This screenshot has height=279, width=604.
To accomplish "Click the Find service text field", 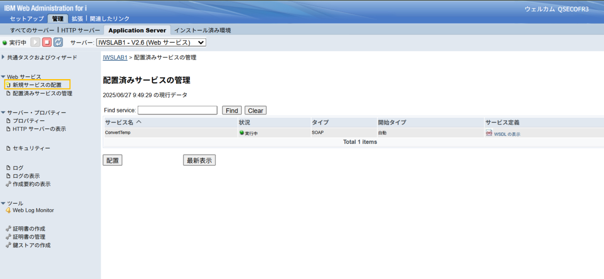I will tap(177, 110).
